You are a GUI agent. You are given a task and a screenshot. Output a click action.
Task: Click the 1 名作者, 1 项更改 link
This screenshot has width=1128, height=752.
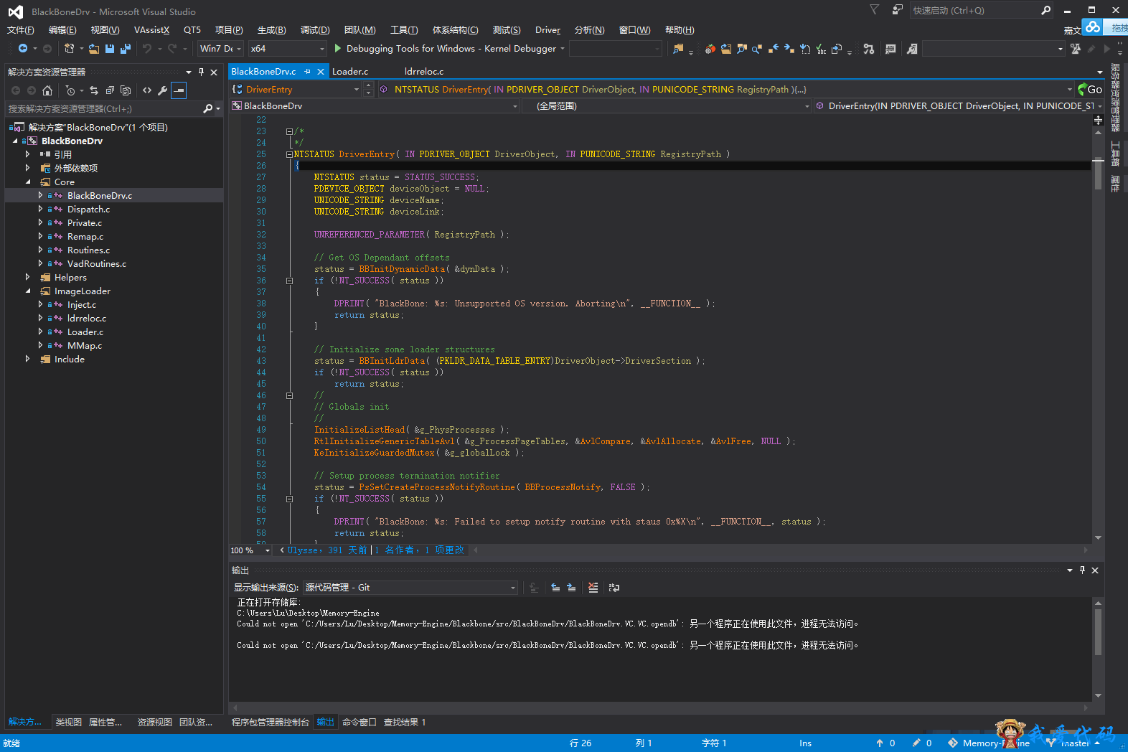tap(419, 550)
